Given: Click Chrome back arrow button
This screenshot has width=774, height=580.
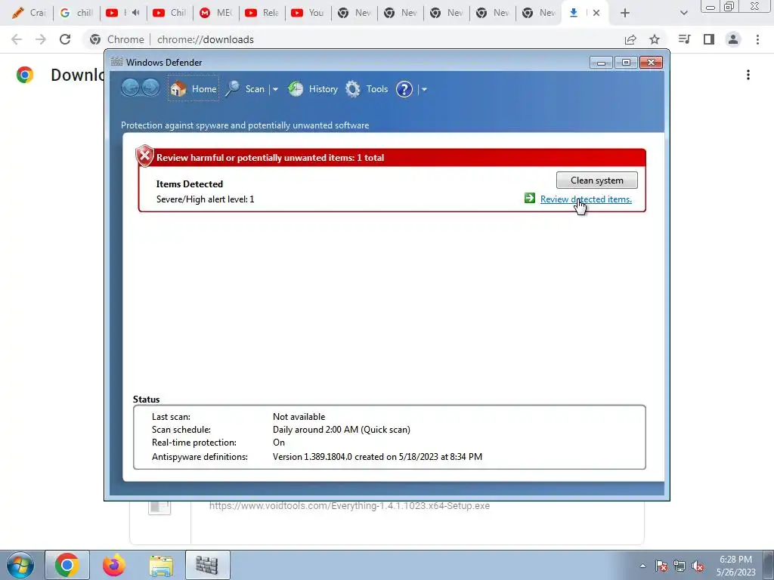Looking at the screenshot, I should tap(17, 39).
